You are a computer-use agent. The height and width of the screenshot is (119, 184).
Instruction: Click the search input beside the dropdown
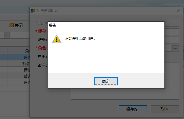coord(20,35)
